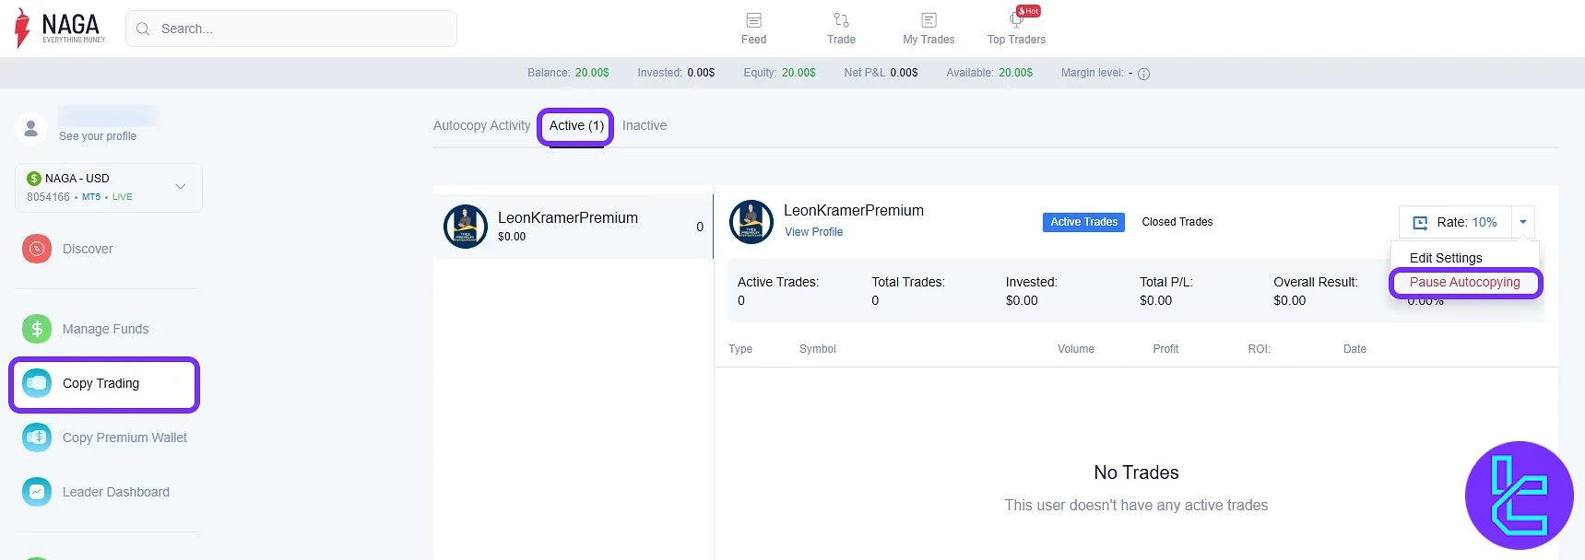Click the Available: 20.00$ value
The height and width of the screenshot is (560, 1585).
[1016, 73]
